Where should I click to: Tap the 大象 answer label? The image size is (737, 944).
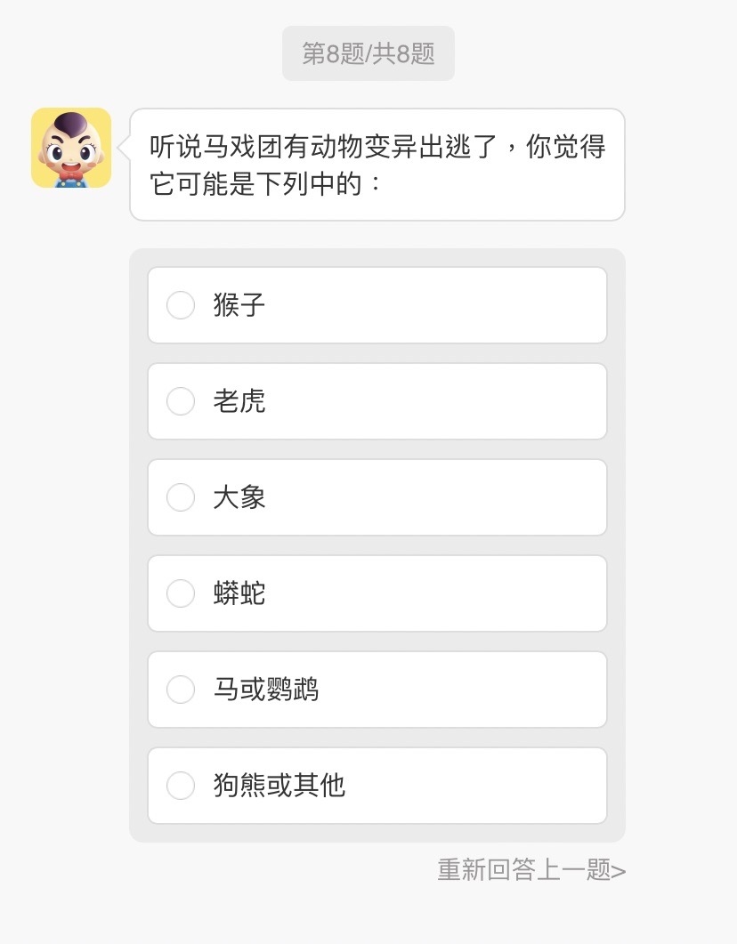click(x=239, y=497)
